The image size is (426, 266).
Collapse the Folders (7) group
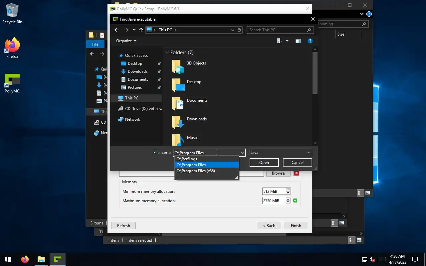click(x=167, y=53)
